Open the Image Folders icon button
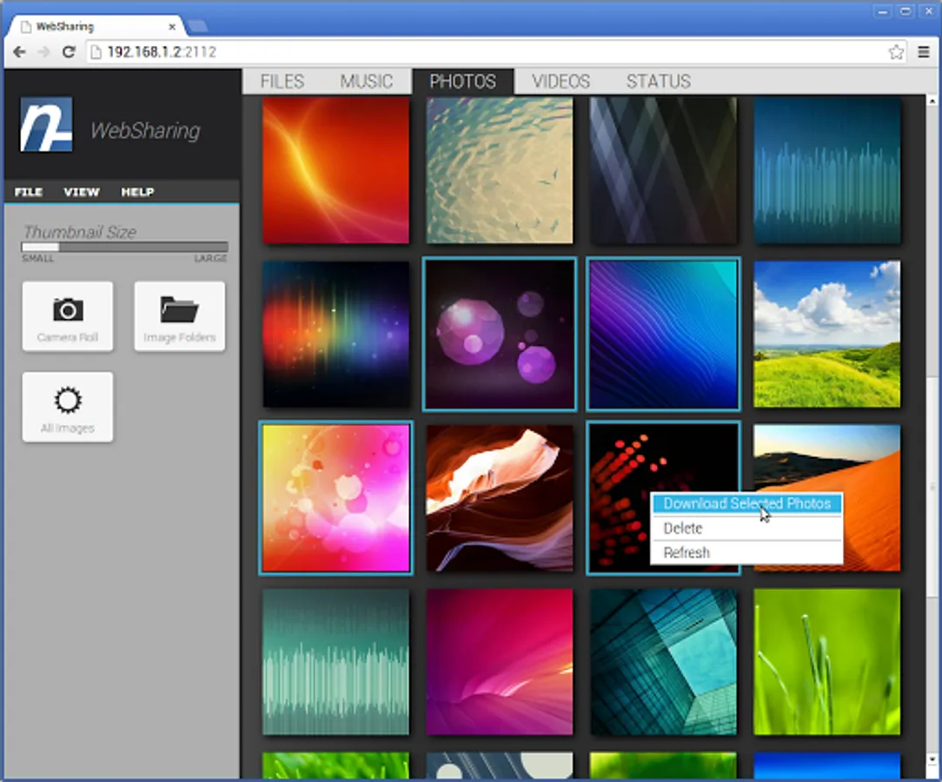The image size is (942, 782). (x=179, y=316)
